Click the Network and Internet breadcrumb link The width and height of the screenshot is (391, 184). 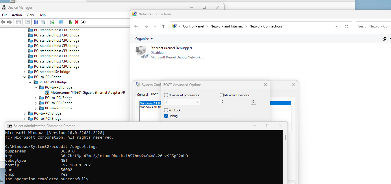pyautogui.click(x=226, y=26)
